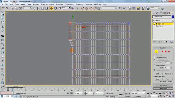
Task: Click the Mirror Selected Objects icon
Action: tap(120, 8)
